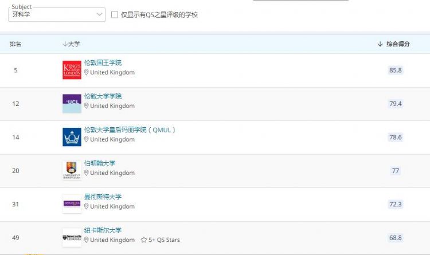This screenshot has height=255, width=430.
Task: Click the score 85.8
Action: coord(396,70)
